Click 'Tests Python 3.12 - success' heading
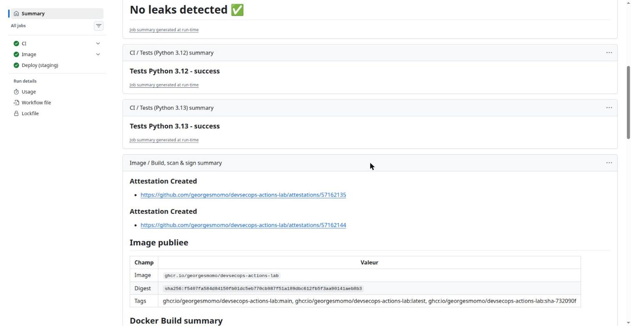Image resolution: width=631 pixels, height=326 pixels. [175, 71]
